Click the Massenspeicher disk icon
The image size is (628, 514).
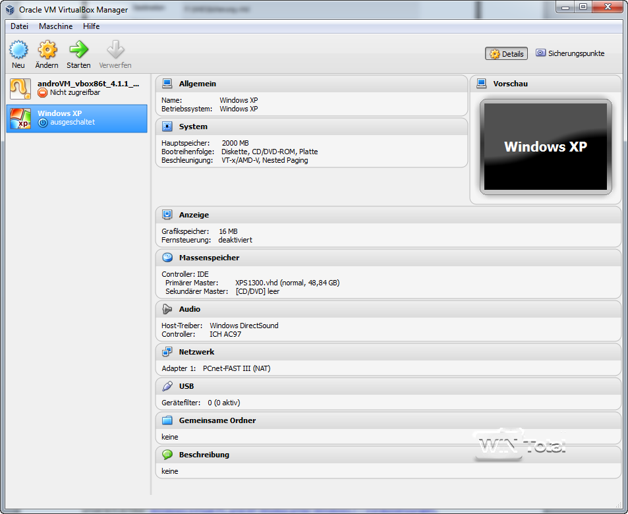(x=167, y=257)
